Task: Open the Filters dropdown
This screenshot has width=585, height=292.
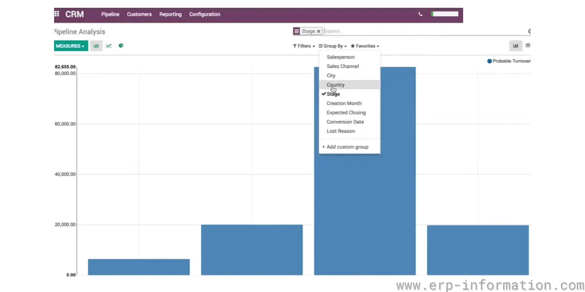Action: coord(302,46)
